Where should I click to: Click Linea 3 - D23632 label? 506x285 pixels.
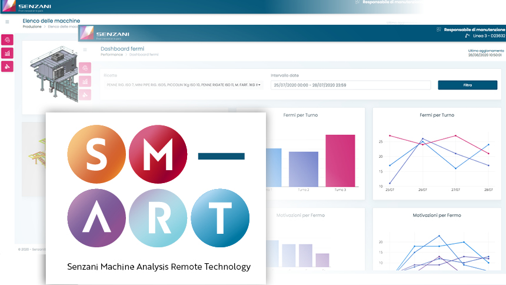click(x=489, y=35)
